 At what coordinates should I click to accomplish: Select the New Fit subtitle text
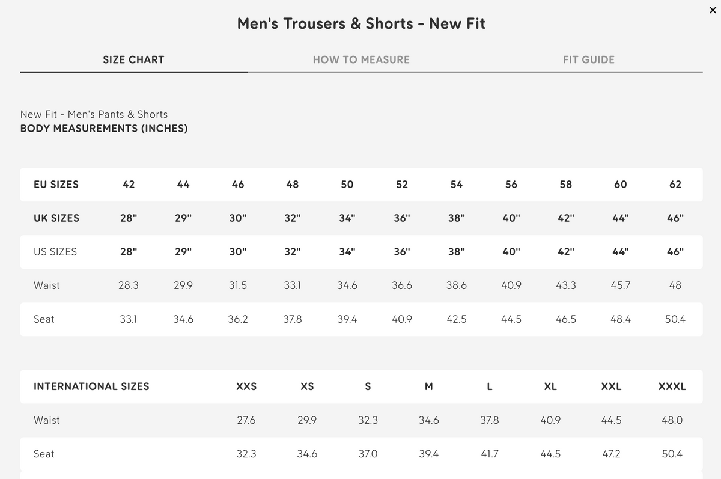point(94,114)
